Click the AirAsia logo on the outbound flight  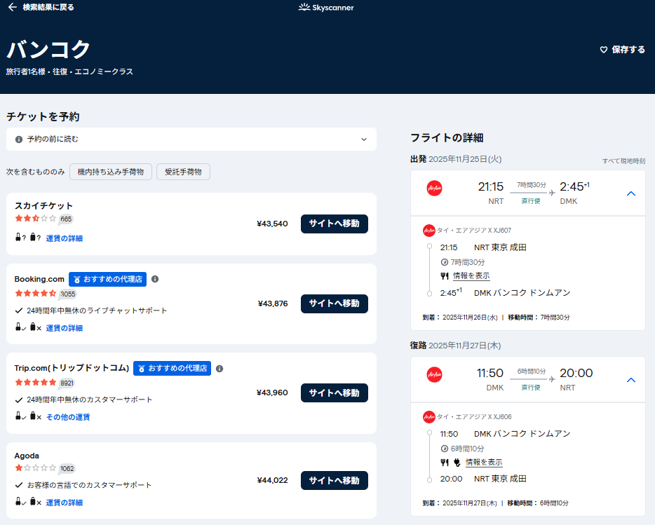pos(434,188)
